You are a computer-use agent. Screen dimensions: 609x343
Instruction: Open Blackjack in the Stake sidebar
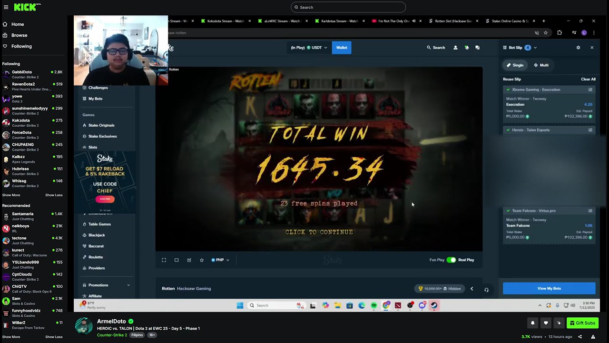(97, 235)
